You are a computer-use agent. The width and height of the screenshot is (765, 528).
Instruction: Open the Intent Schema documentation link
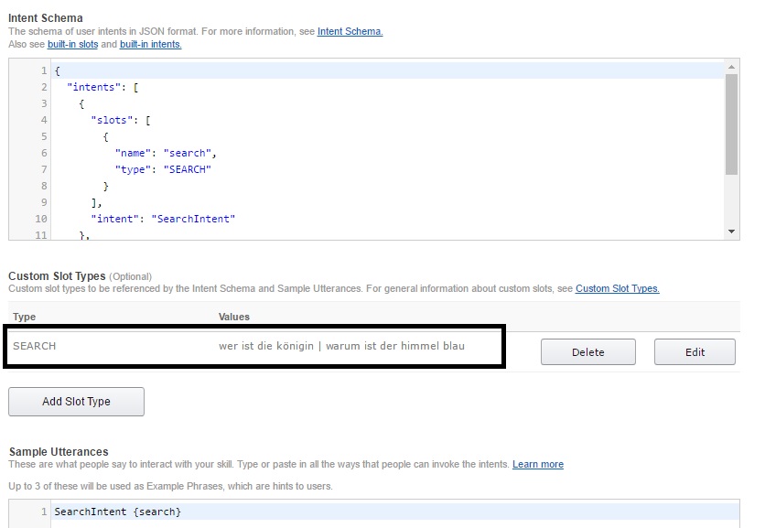[x=350, y=31]
